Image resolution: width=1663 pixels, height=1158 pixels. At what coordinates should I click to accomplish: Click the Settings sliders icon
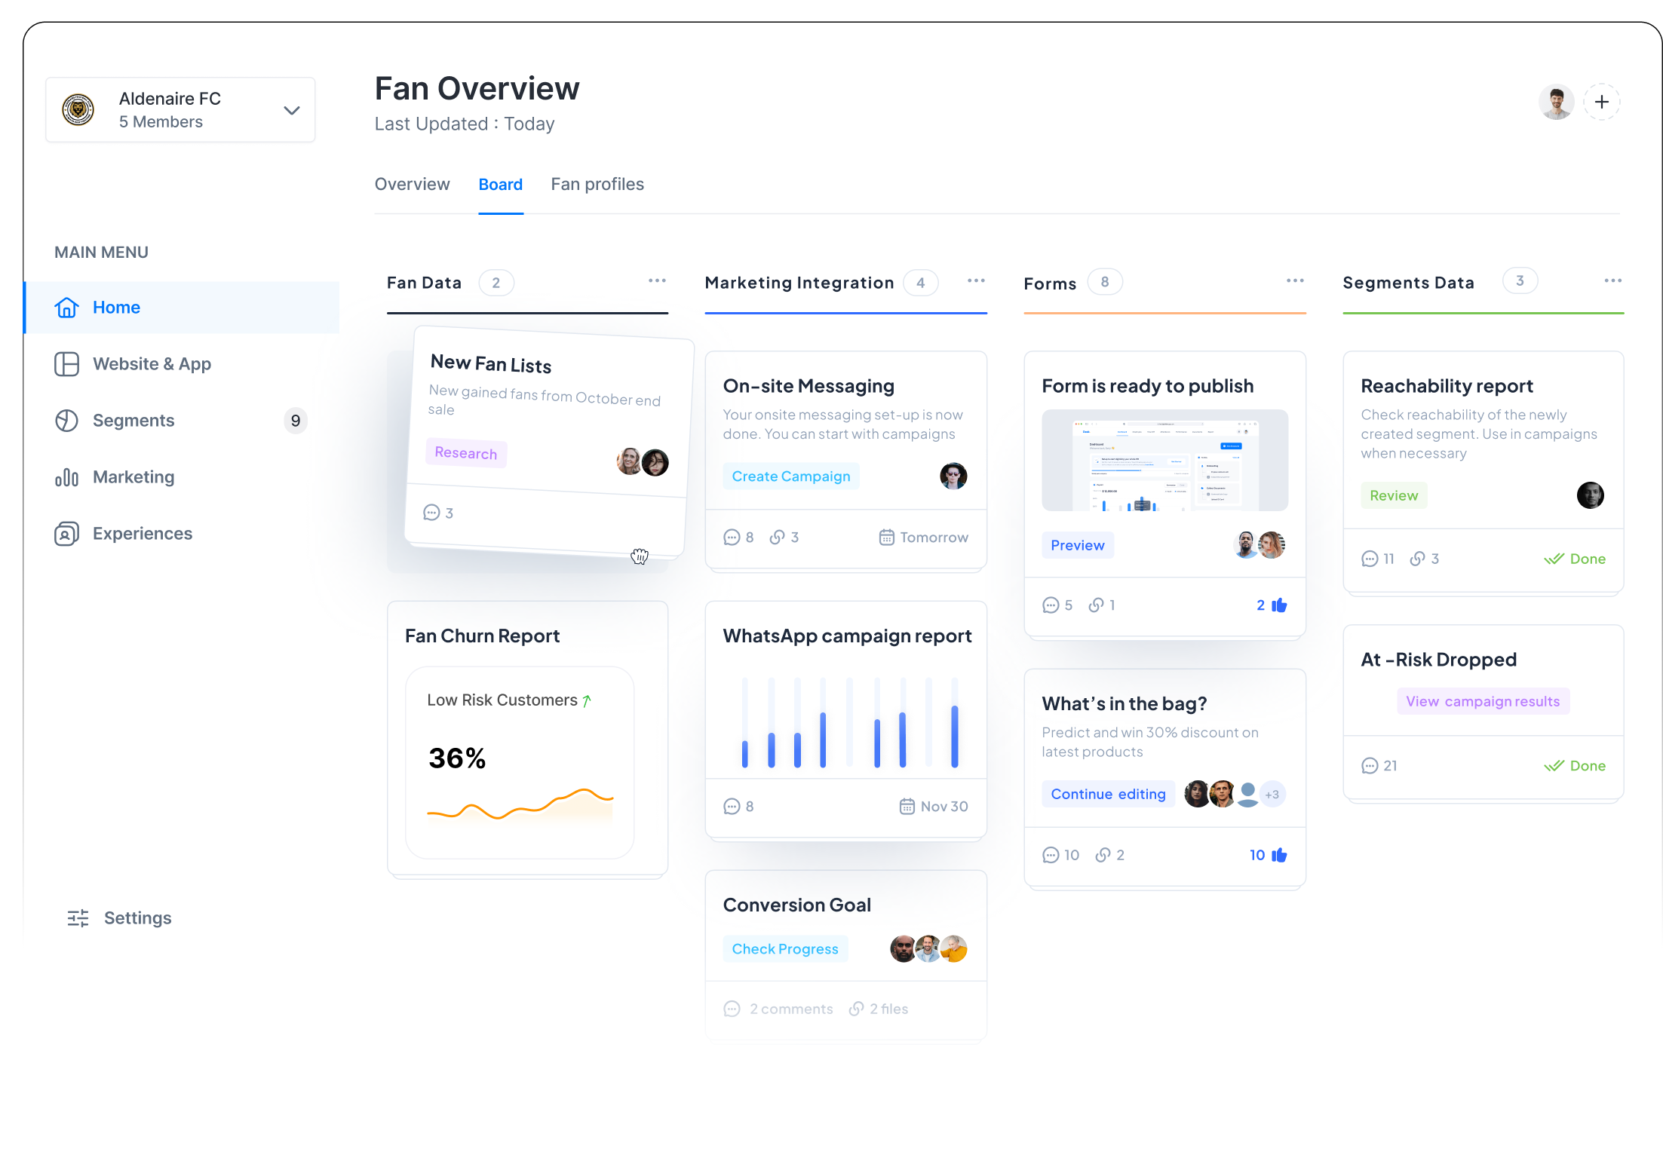78,918
